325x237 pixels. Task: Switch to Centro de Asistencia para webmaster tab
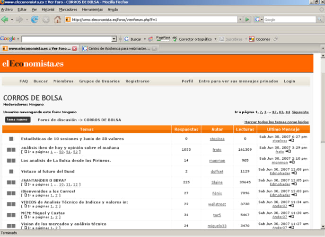(x=119, y=48)
